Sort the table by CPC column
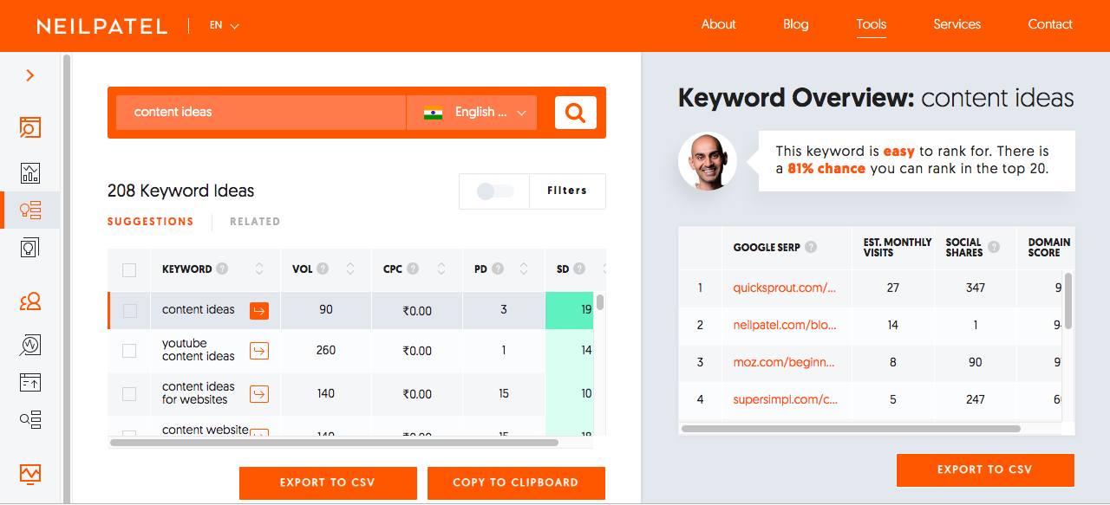 [x=441, y=269]
